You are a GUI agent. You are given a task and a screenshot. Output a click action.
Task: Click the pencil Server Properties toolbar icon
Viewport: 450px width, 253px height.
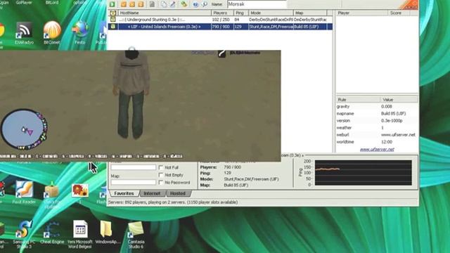click(173, 4)
